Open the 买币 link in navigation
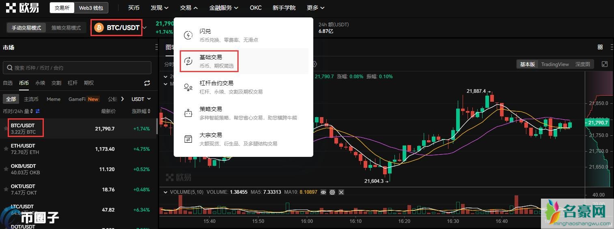 [x=134, y=8]
